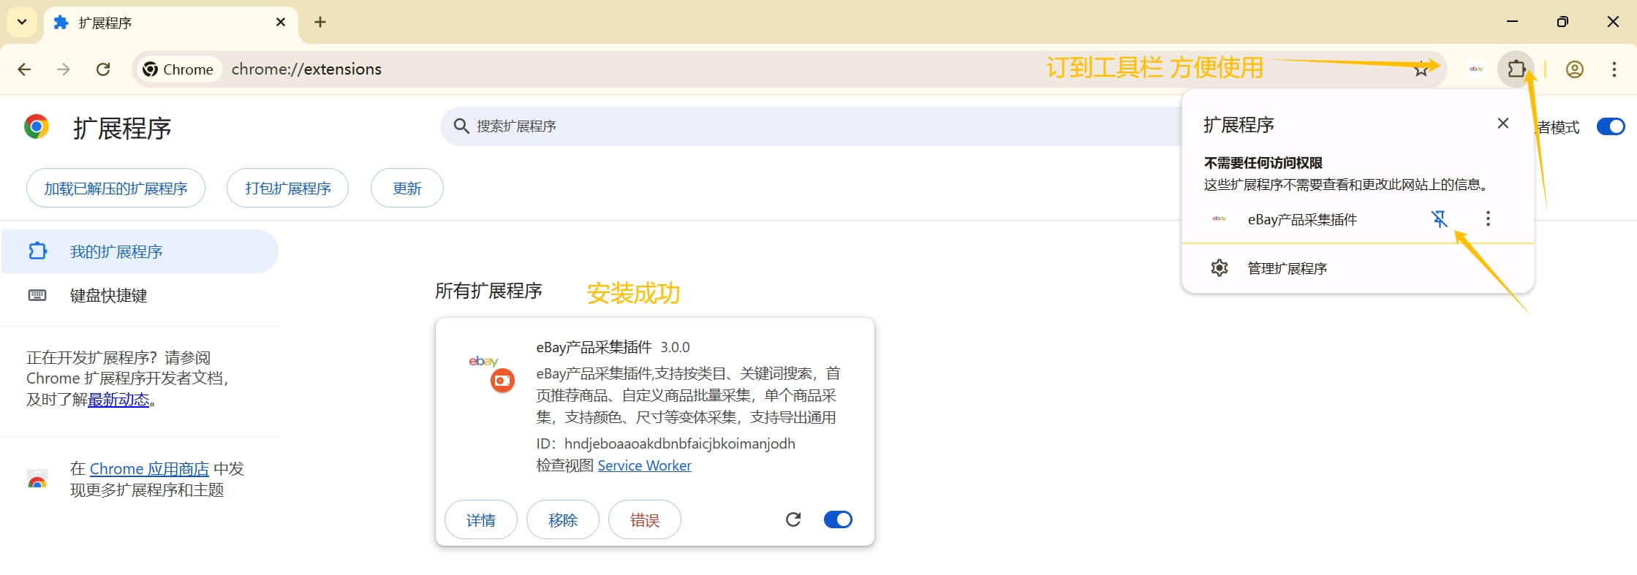Open the Chrome profile avatar button
This screenshot has width=1637, height=575.
coord(1575,69)
